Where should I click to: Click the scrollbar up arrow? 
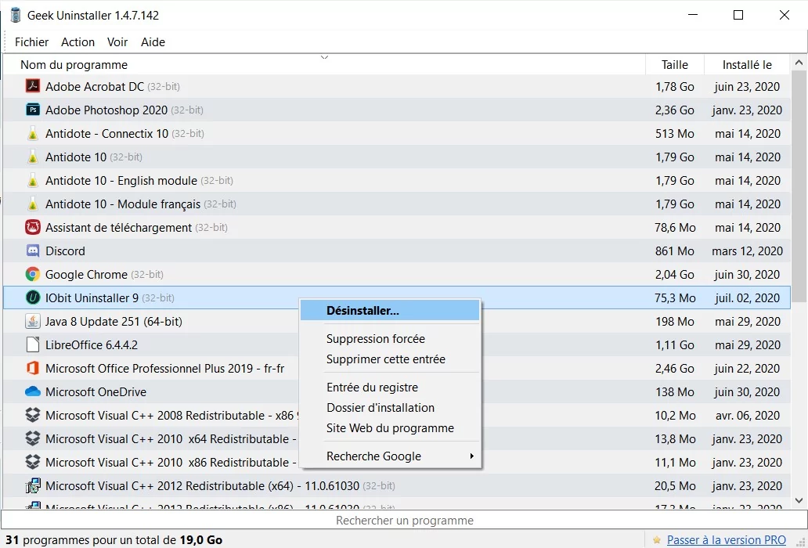pyautogui.click(x=799, y=63)
